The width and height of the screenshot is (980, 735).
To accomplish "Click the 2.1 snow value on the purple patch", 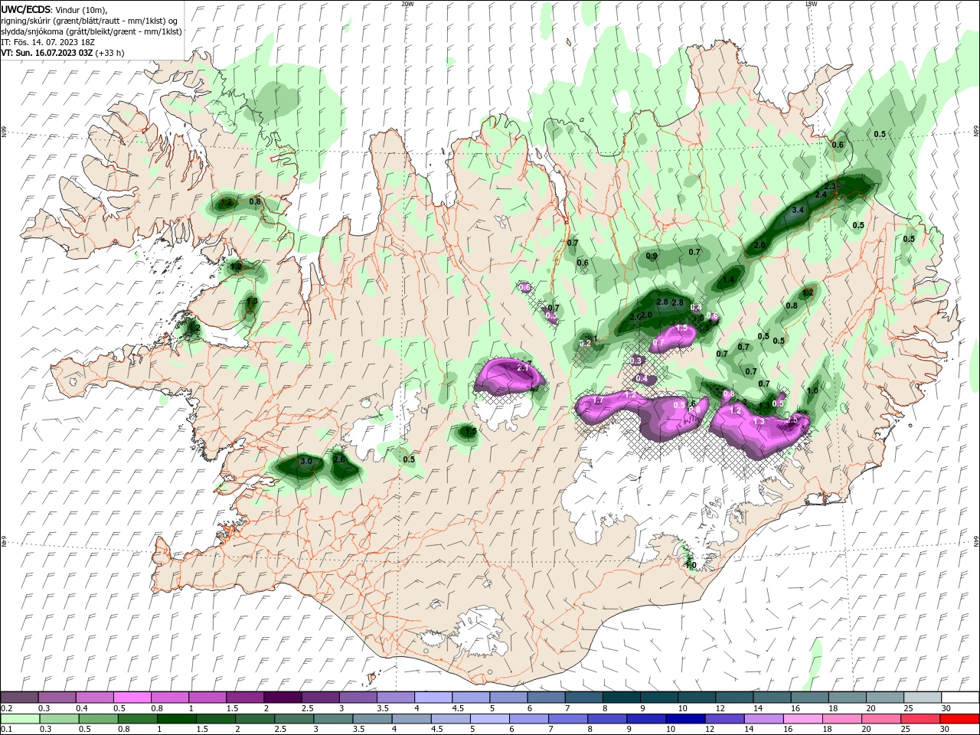I will [x=524, y=368].
